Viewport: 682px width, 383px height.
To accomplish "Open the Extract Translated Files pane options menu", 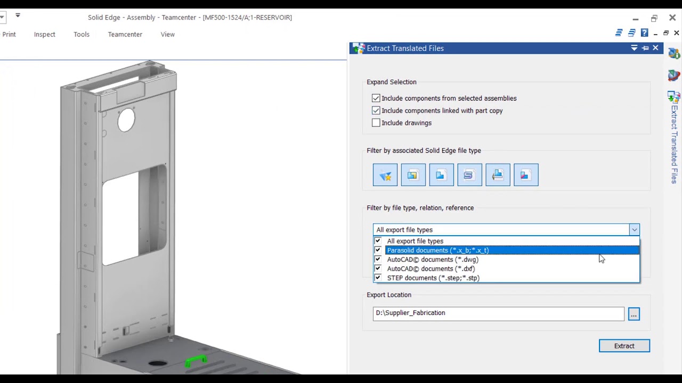I will [x=634, y=48].
